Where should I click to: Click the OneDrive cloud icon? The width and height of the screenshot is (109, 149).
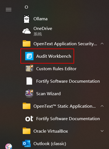27,31
